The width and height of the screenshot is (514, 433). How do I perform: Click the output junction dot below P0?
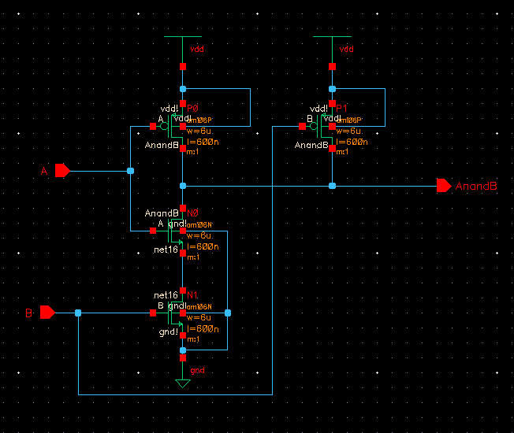pyautogui.click(x=183, y=186)
